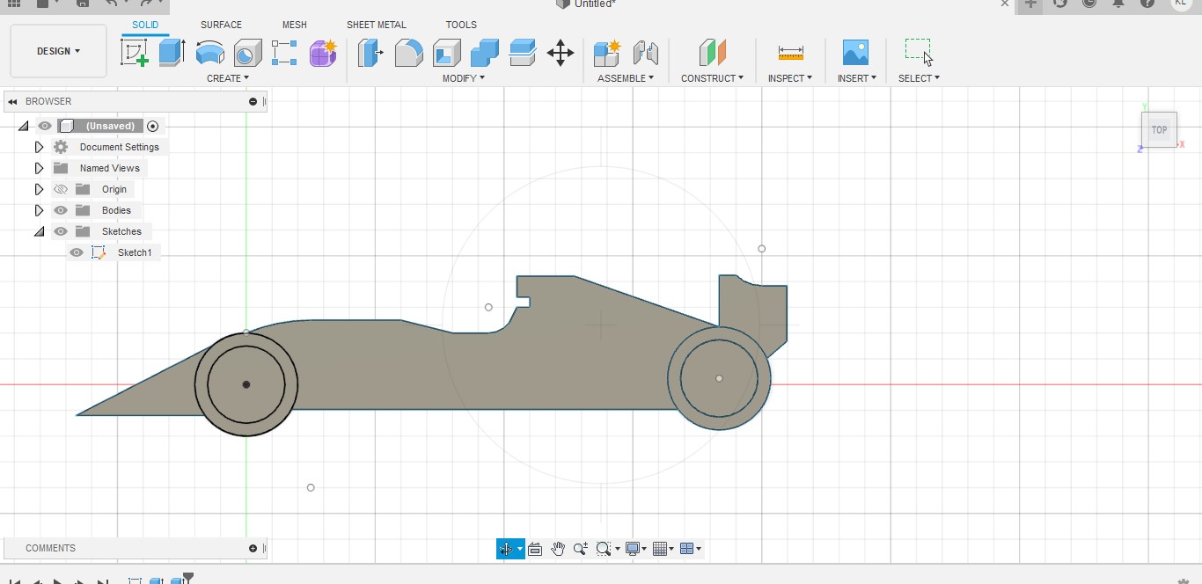Switch to the SOLID tab
The height and width of the screenshot is (584, 1202).
pyautogui.click(x=145, y=25)
